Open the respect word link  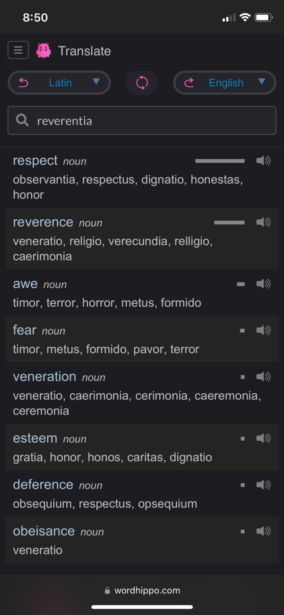point(35,160)
